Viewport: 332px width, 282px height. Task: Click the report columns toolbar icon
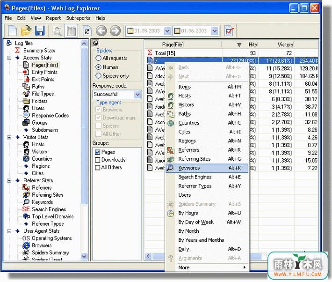72,31
